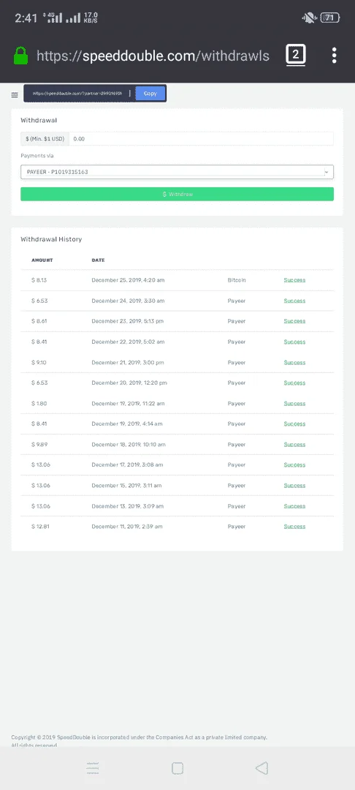The height and width of the screenshot is (790, 355).
Task: Open Success link for 4:14 am withdrawal
Action: click(x=294, y=424)
